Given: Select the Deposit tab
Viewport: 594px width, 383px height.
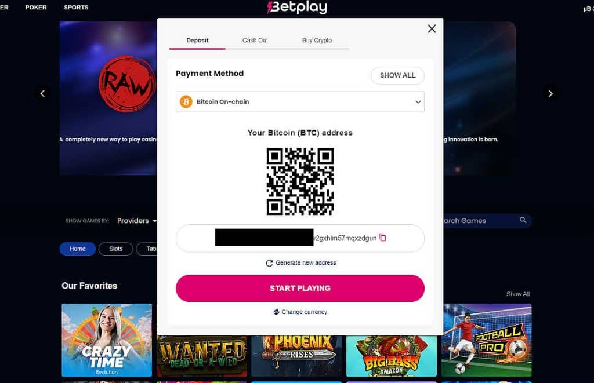Looking at the screenshot, I should (x=197, y=40).
